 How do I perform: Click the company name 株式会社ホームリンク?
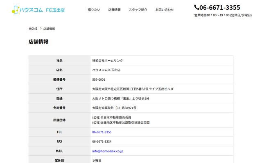click(x=107, y=61)
